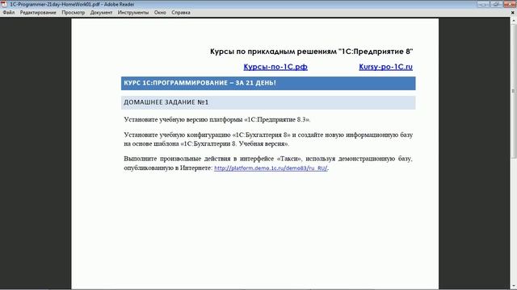Click the scroll down arrow
Screen dimensions: 517x290
coord(514,287)
